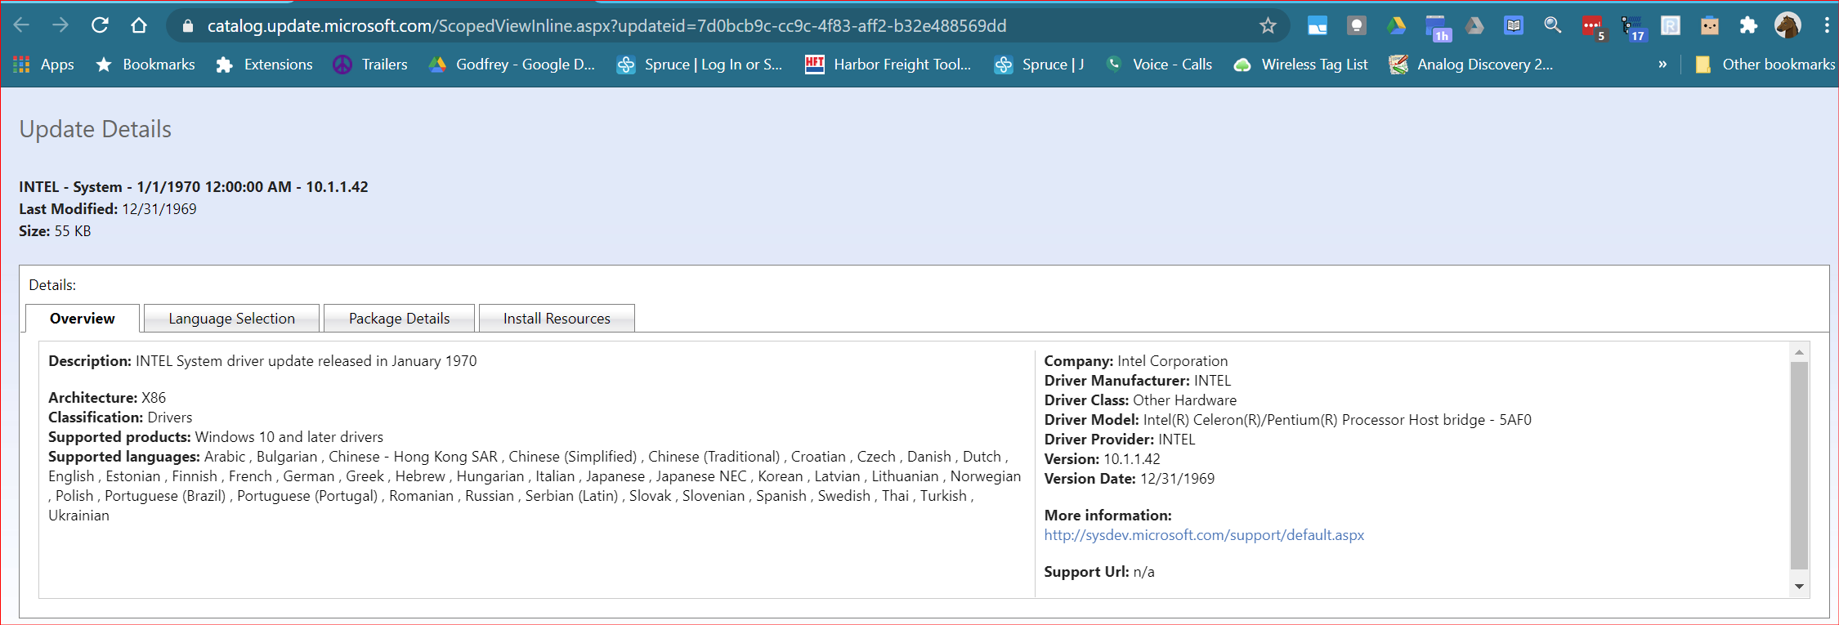The width and height of the screenshot is (1839, 625).
Task: Click the Version Date 12/31/1969 text
Action: pos(1130,479)
